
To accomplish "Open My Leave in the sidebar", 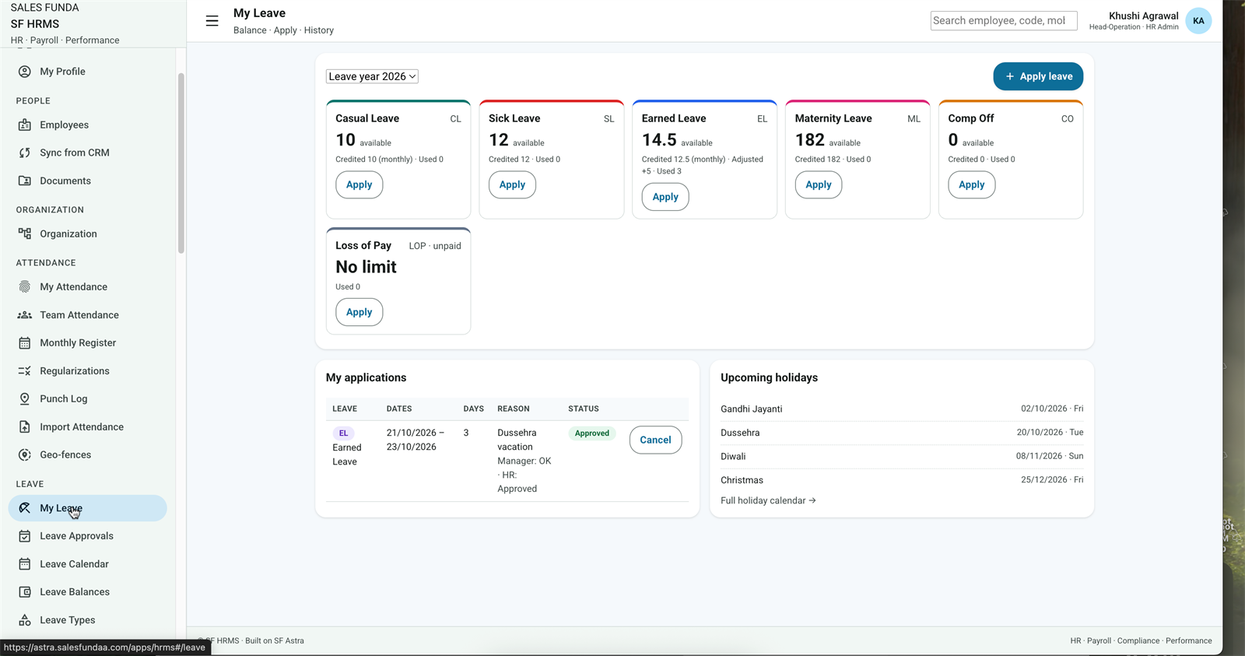I will click(x=88, y=508).
